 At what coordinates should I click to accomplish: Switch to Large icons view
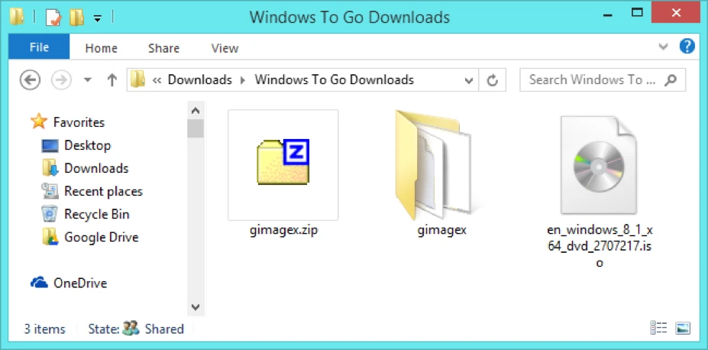pos(683,329)
